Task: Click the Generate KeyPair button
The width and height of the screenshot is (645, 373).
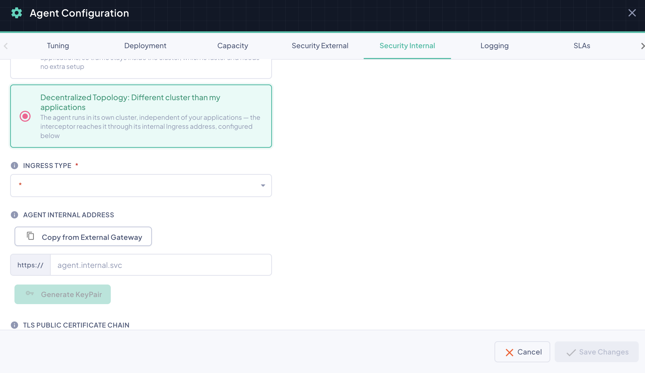Action: click(62, 294)
